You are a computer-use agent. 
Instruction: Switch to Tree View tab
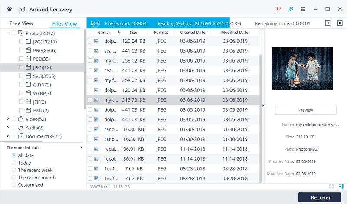pyautogui.click(x=21, y=23)
